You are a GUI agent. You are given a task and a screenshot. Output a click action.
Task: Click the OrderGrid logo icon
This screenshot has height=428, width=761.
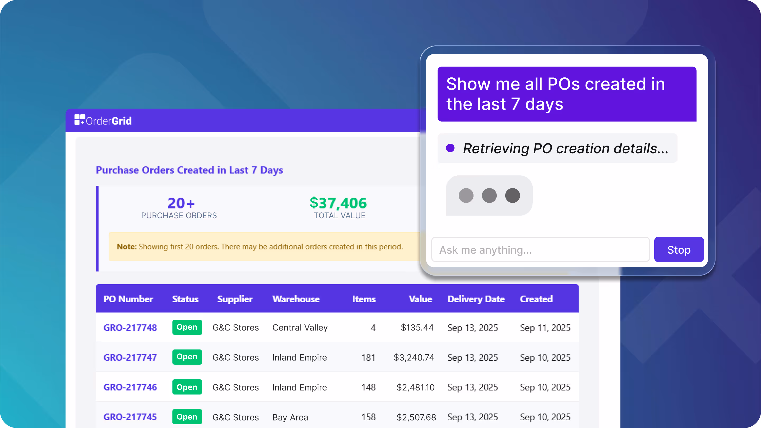click(x=80, y=120)
